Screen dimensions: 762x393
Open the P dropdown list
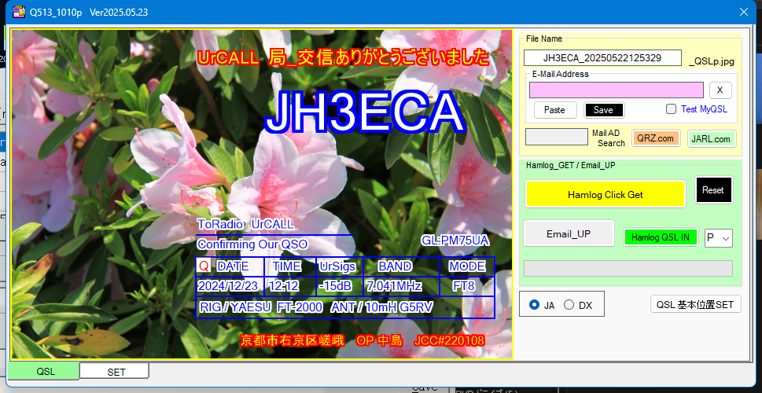coord(719,237)
